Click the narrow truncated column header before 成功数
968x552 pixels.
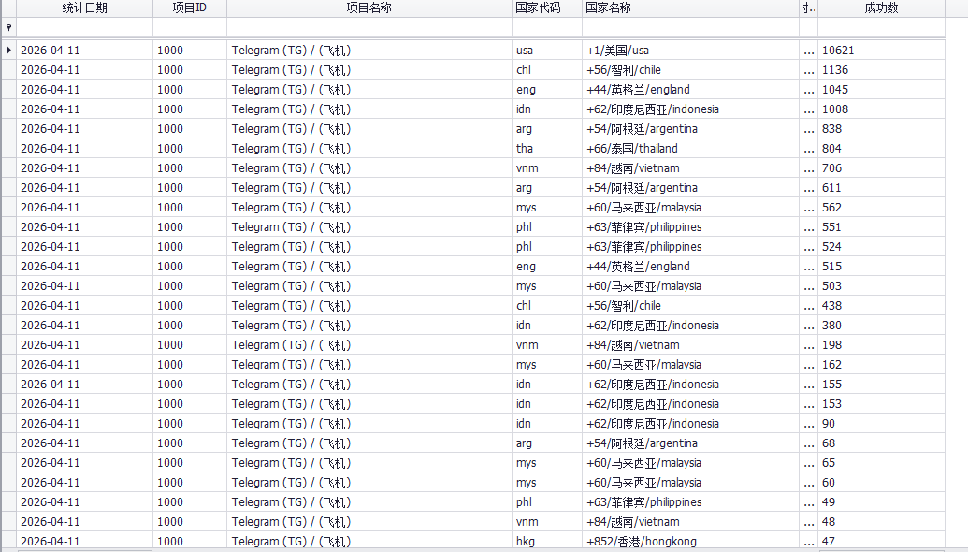tap(809, 8)
